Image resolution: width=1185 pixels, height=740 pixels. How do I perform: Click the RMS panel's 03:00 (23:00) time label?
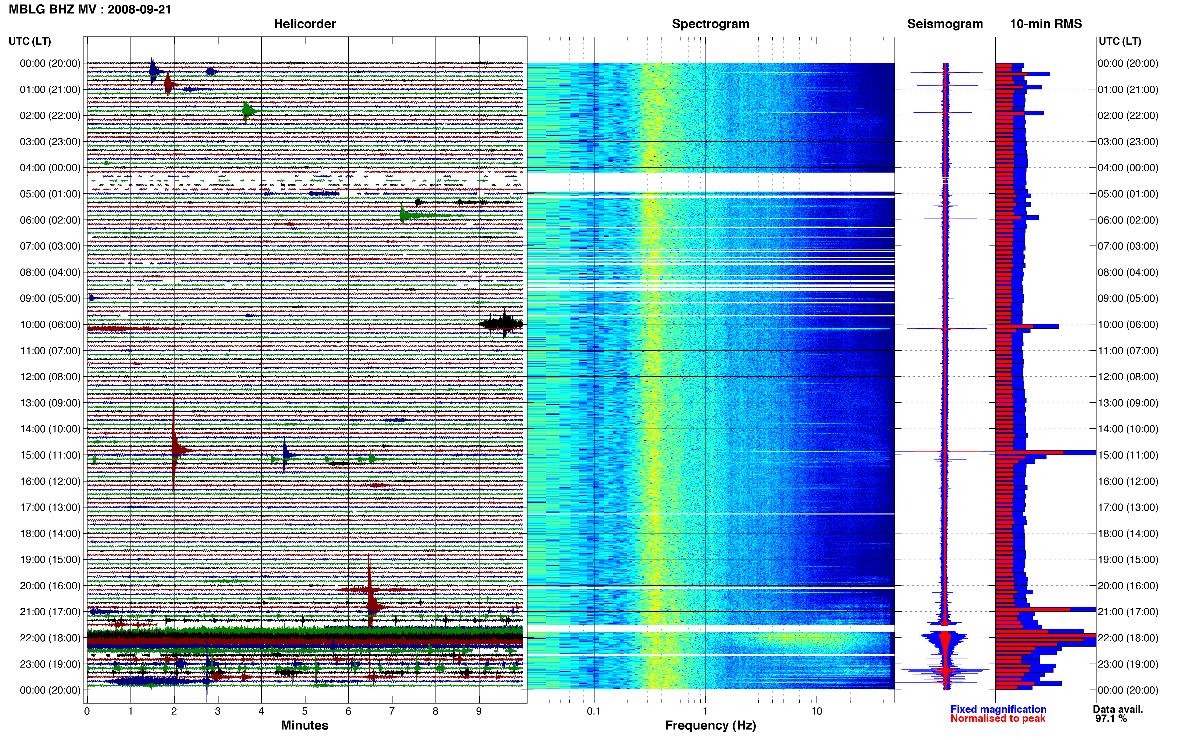click(x=1128, y=142)
